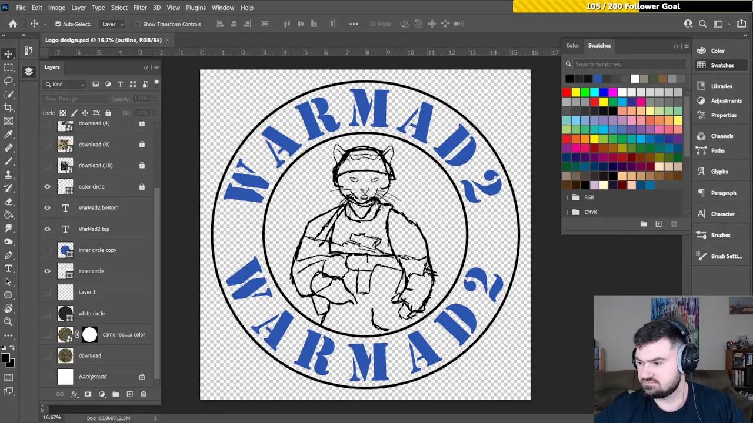Image resolution: width=753 pixels, height=423 pixels.
Task: Open the Glyphs panel
Action: tap(719, 172)
